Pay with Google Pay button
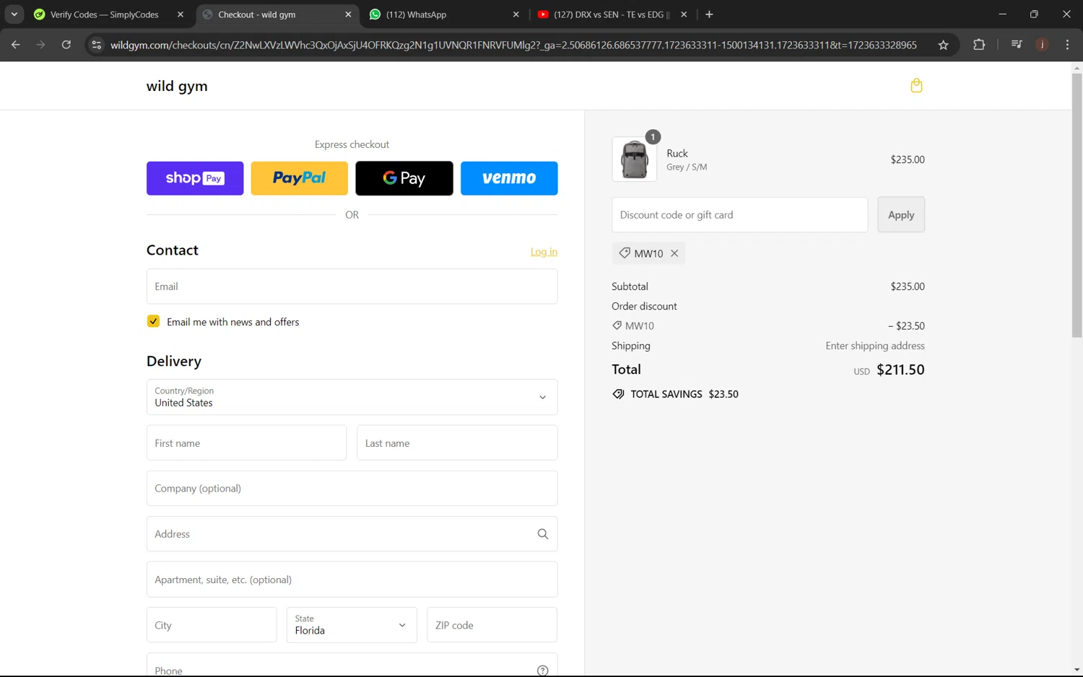Image resolution: width=1083 pixels, height=677 pixels. click(x=404, y=178)
